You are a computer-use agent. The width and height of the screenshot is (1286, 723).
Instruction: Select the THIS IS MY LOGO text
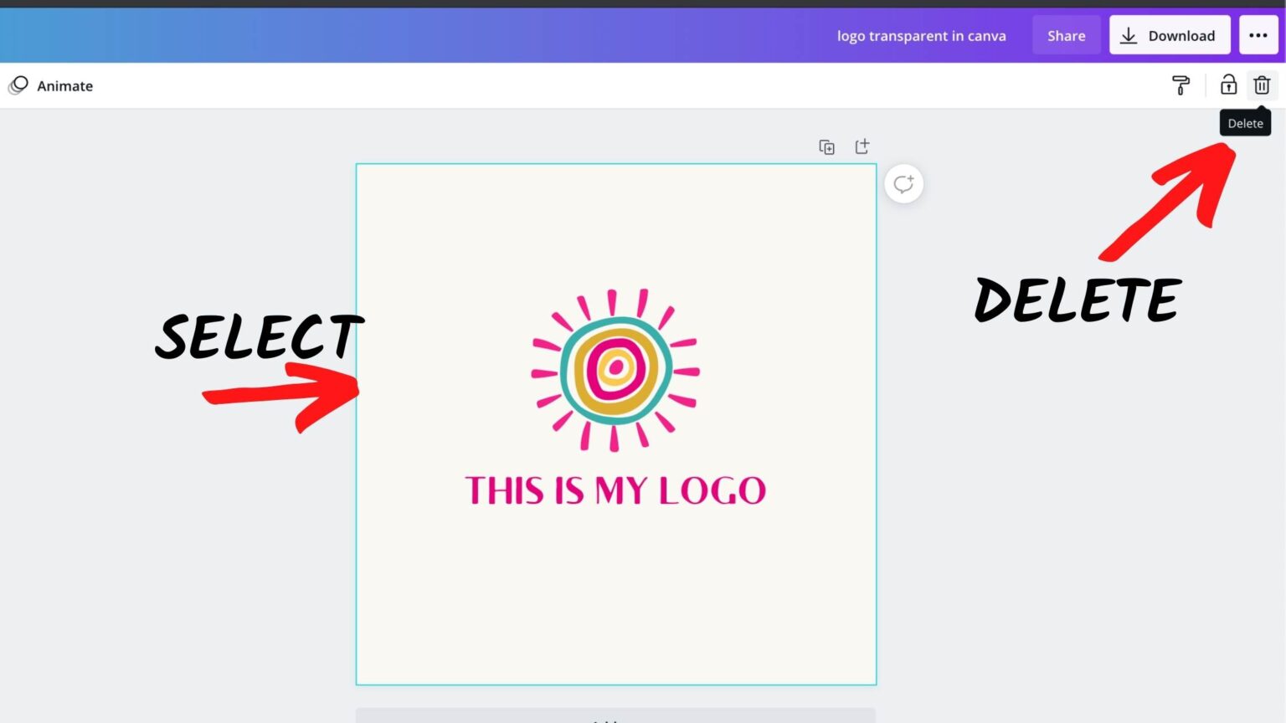pyautogui.click(x=615, y=490)
